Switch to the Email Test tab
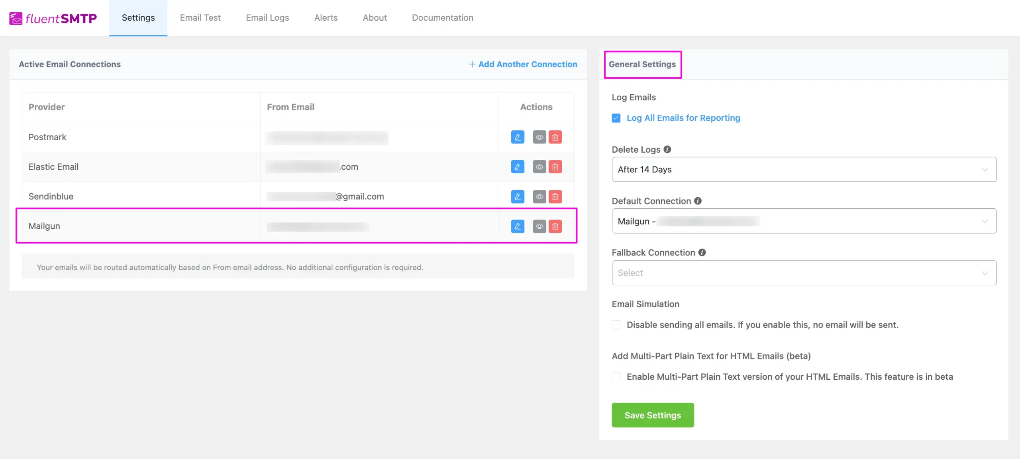 200,18
